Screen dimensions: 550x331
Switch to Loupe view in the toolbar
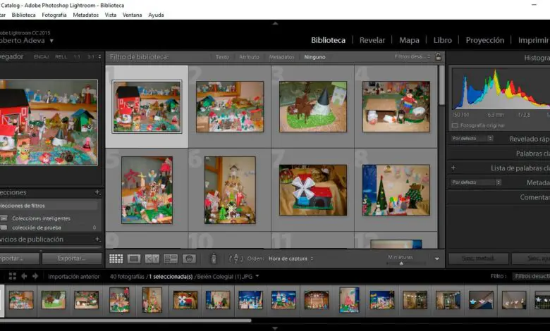click(x=134, y=259)
